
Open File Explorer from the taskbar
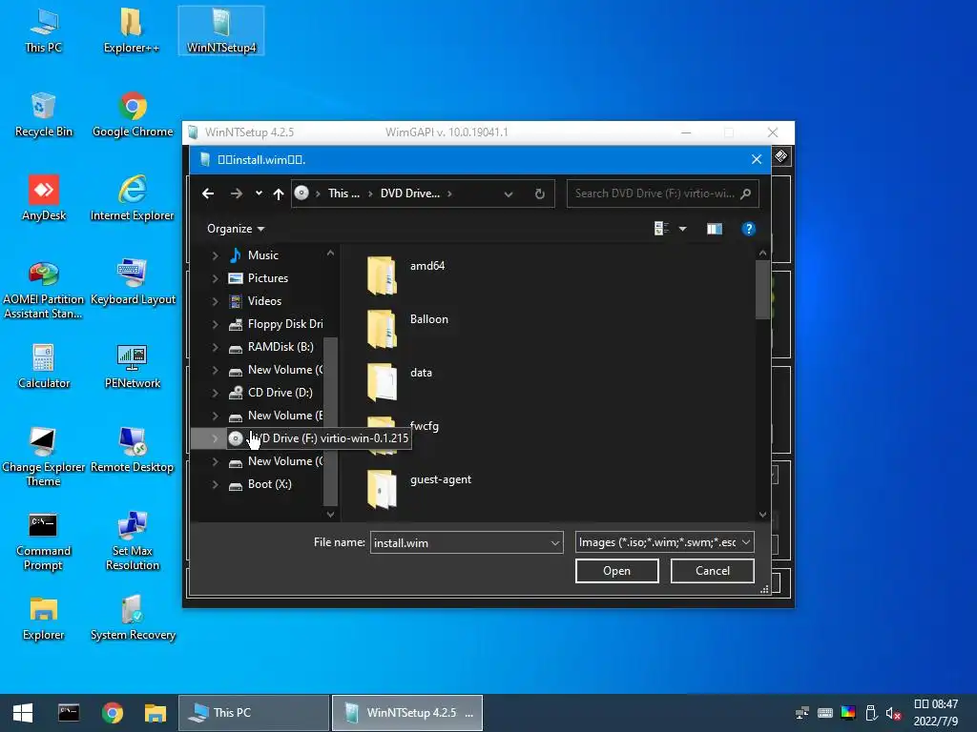pos(156,713)
